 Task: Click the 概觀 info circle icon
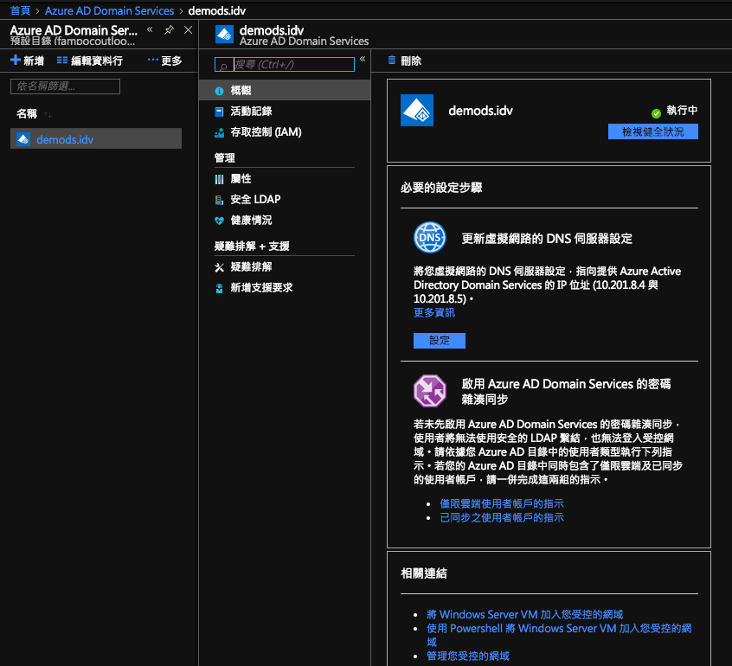pos(220,91)
